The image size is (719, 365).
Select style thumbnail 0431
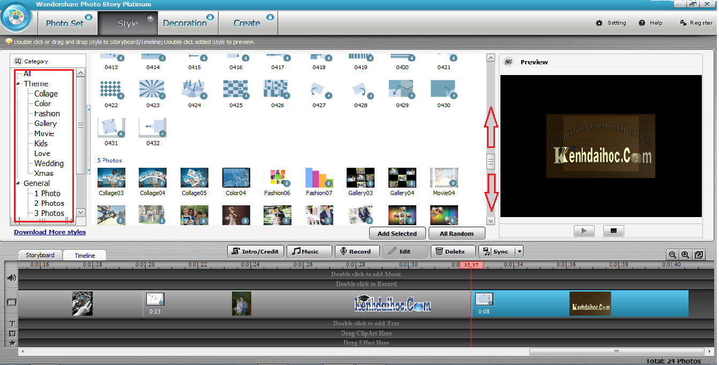111,128
